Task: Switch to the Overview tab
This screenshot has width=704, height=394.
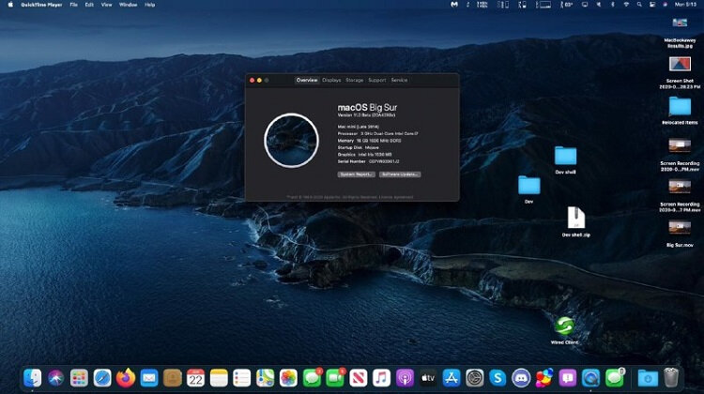Action: point(307,80)
